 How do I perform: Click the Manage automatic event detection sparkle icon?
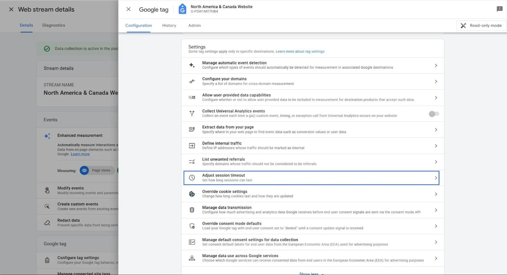tap(192, 65)
